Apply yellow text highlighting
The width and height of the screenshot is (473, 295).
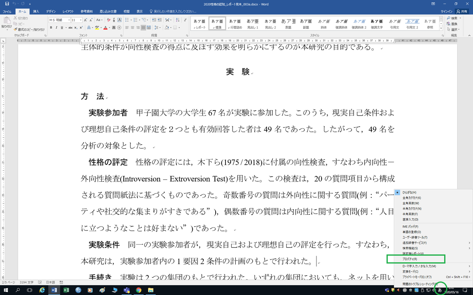[97, 27]
